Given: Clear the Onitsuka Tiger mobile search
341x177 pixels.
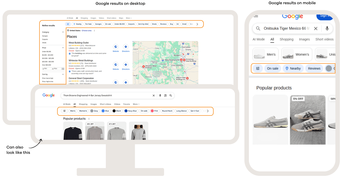Looking at the screenshot, I should 316,29.
